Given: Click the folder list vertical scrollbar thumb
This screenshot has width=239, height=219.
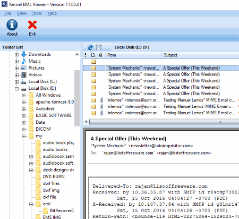Looking at the screenshot, I should [x=77, y=98].
